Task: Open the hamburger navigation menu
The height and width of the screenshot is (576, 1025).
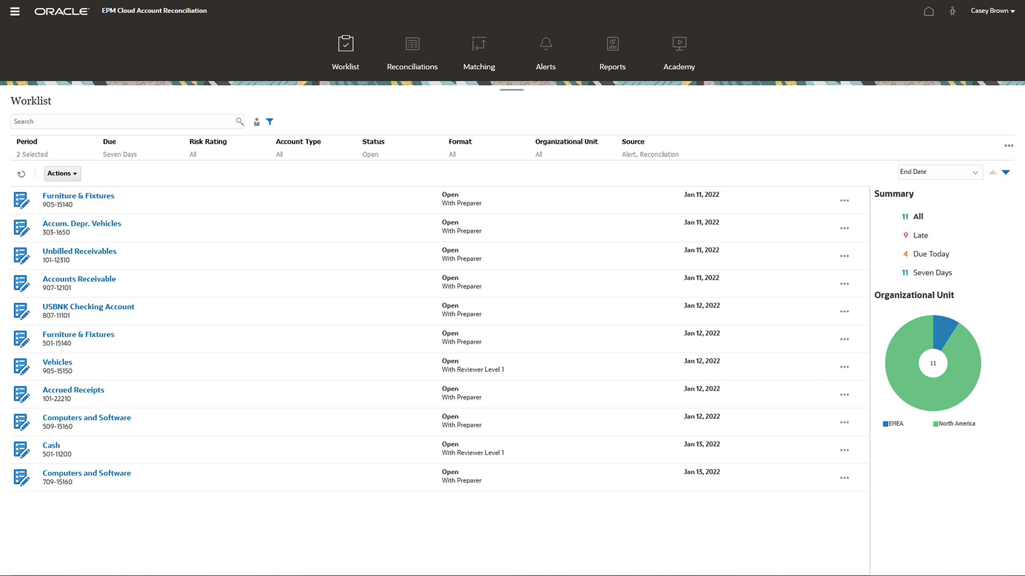Action: 14,11
